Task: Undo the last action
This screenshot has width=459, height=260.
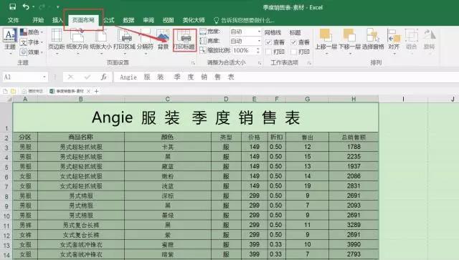Action: [x=26, y=6]
